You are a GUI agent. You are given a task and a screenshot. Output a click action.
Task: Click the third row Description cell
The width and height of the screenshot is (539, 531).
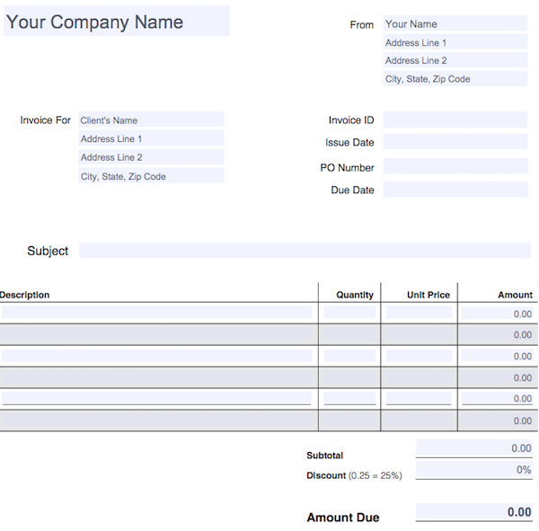pyautogui.click(x=157, y=356)
